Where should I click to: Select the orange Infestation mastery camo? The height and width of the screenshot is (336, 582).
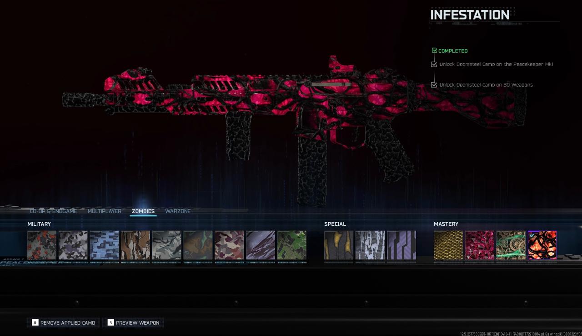pos(542,245)
